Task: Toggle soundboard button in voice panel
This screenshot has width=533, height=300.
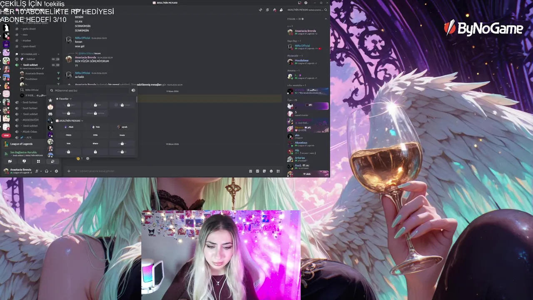Action: click(x=52, y=161)
